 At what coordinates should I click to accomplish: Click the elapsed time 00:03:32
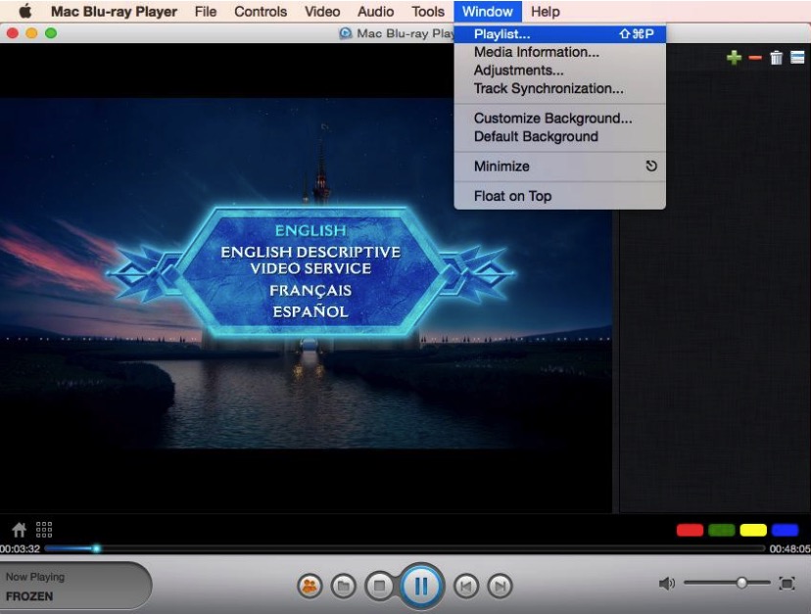click(21, 548)
